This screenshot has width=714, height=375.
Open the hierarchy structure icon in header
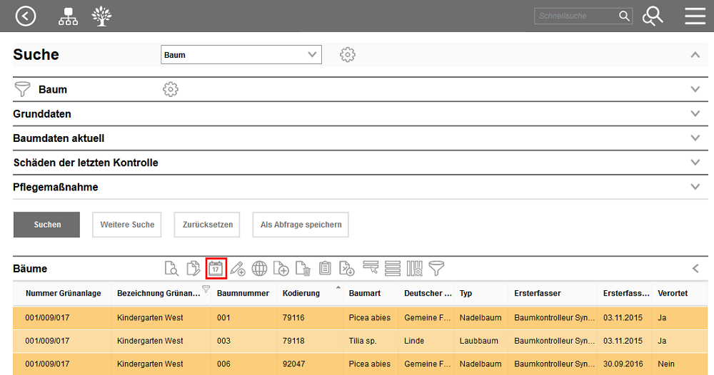click(68, 16)
